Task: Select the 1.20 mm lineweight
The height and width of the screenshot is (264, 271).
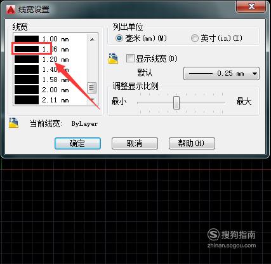Action: pyautogui.click(x=50, y=59)
